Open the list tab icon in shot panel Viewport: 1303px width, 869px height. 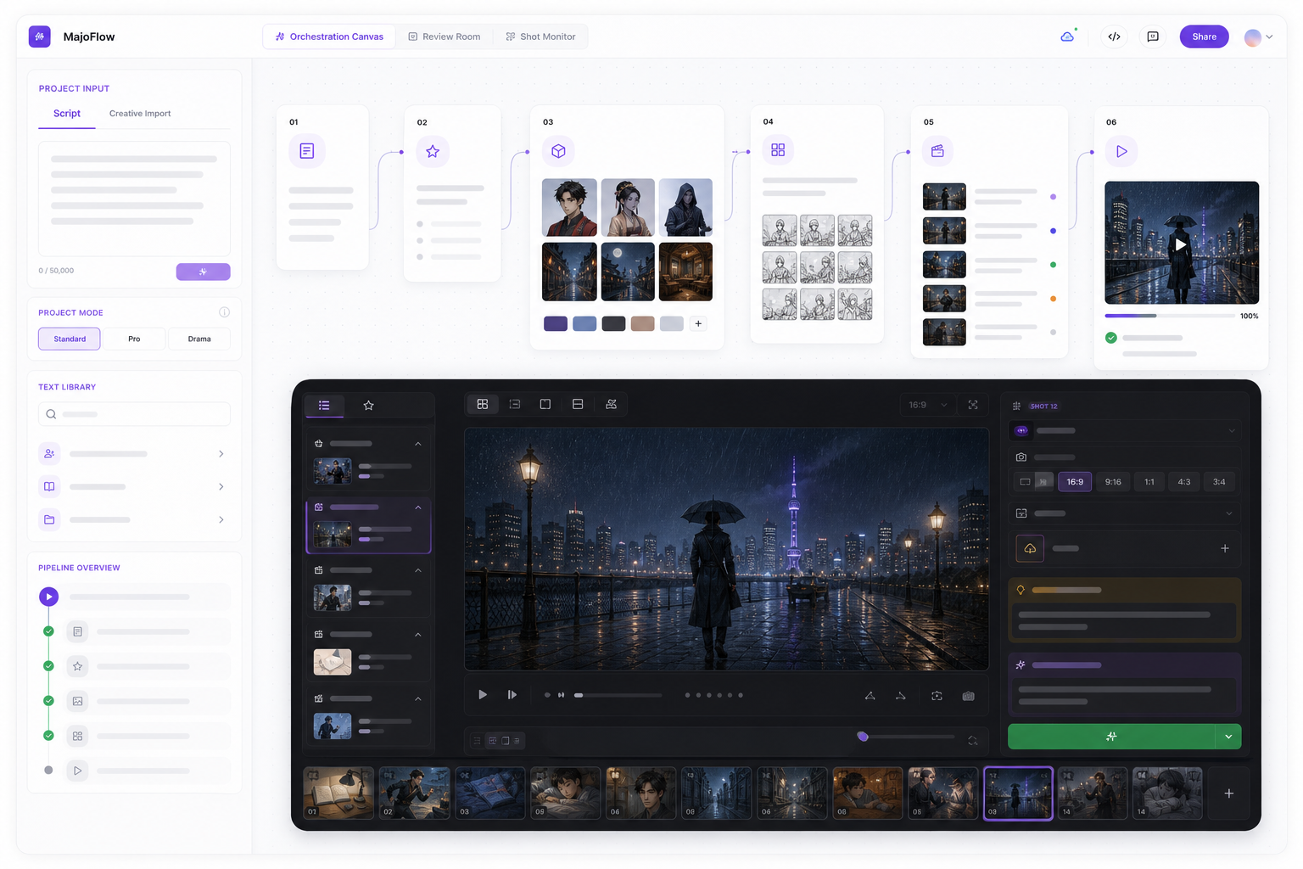click(x=324, y=405)
